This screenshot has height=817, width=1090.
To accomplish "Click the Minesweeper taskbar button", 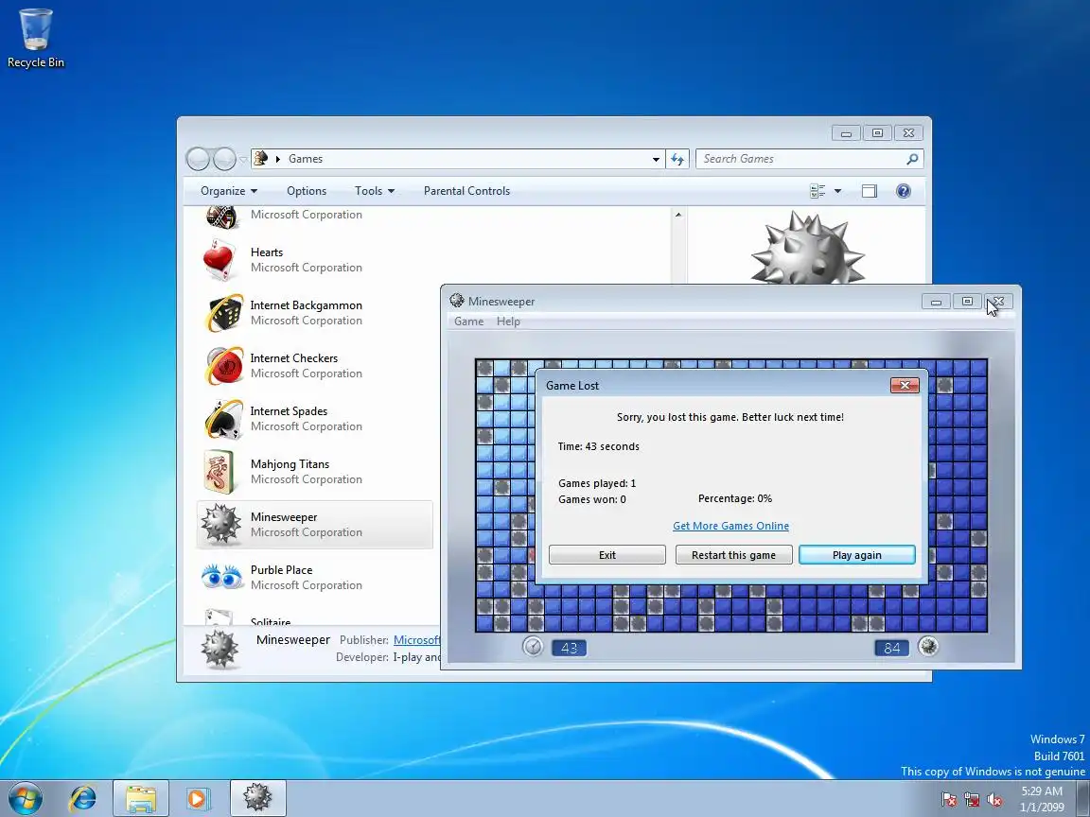I will click(258, 798).
